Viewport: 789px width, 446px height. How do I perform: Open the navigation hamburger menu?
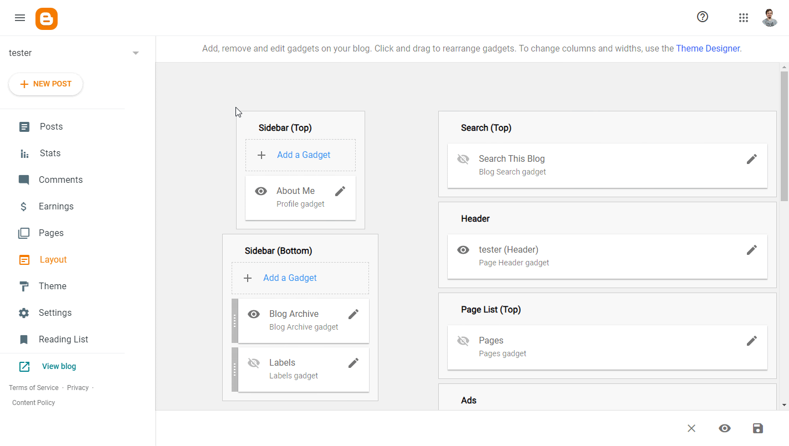(20, 18)
